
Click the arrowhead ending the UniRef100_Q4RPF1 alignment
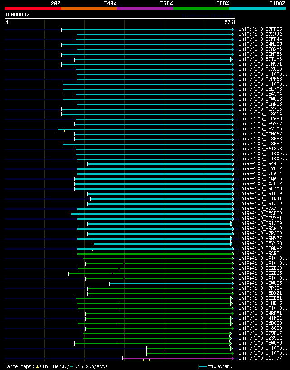pyautogui.click(x=233, y=313)
